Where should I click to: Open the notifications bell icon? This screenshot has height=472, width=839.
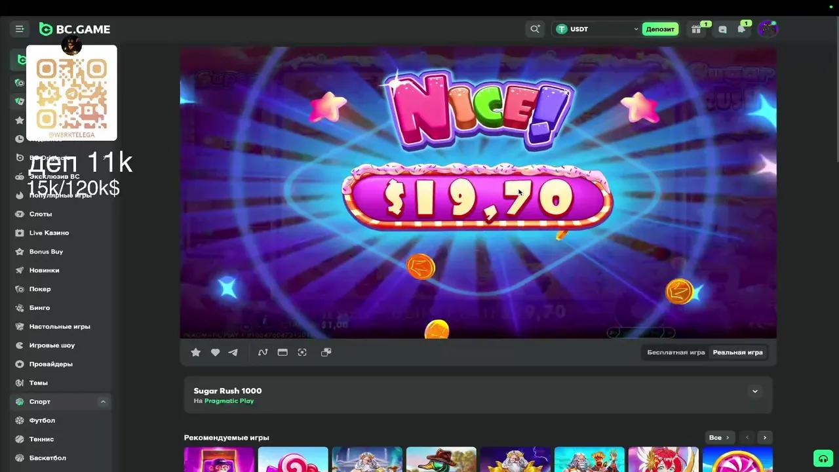[x=741, y=29]
